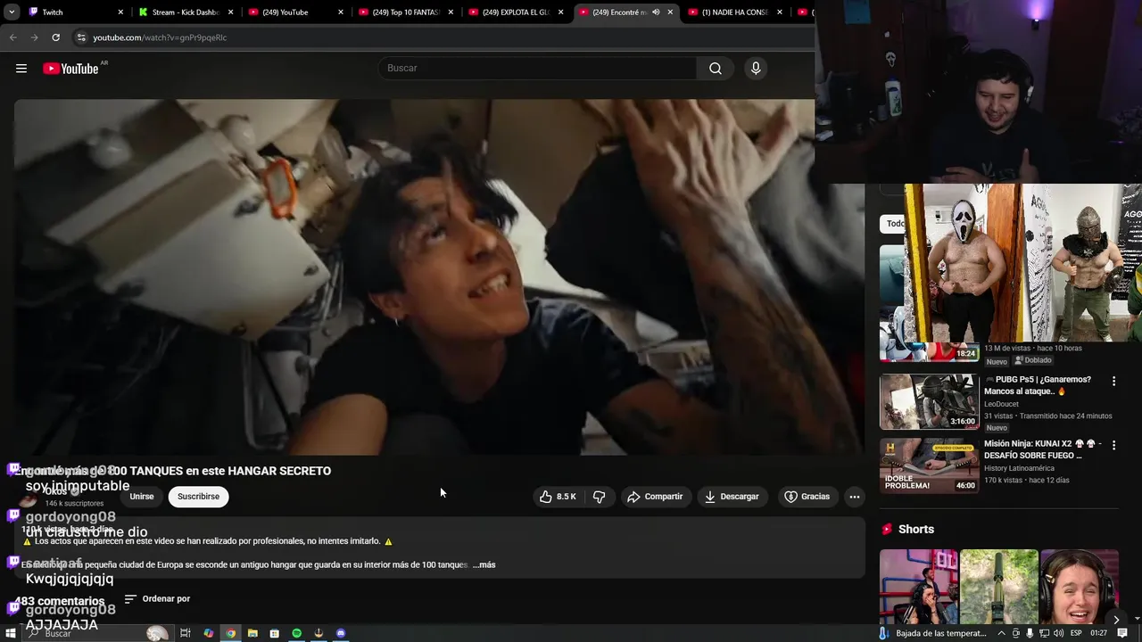Go to the YouTube home logo
Screen dimensions: 1142x642
point(70,69)
